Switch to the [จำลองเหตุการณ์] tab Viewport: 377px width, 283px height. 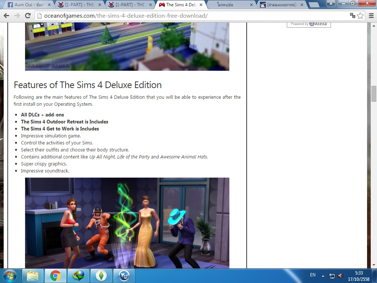[x=281, y=4]
